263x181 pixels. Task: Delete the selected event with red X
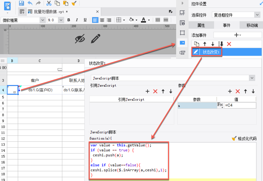click(229, 44)
